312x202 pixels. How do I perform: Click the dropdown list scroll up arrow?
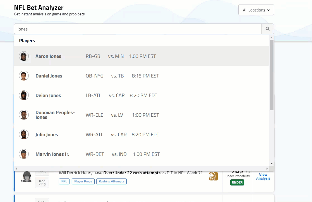coord(272,37)
